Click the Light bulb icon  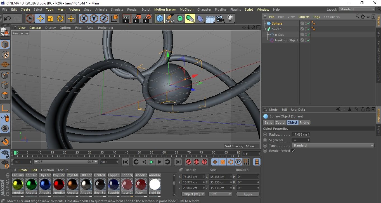pos(230,19)
